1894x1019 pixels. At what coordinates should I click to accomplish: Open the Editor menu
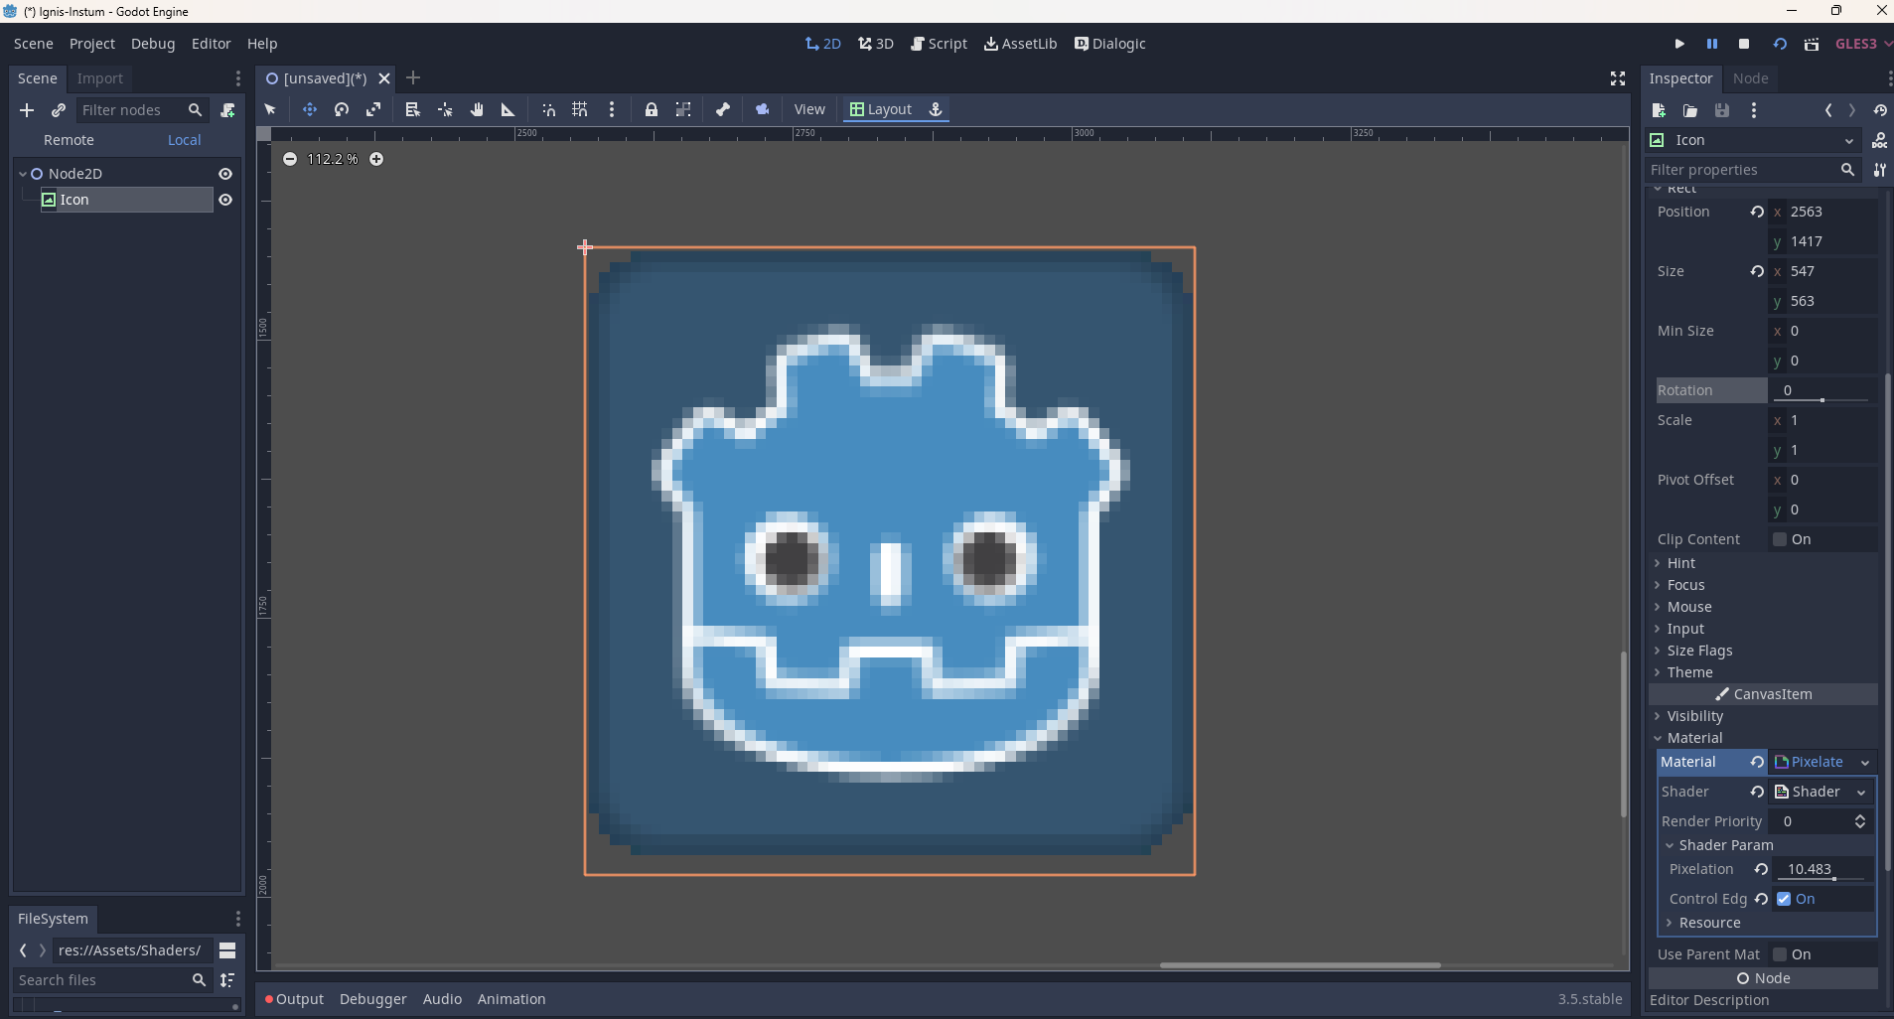(212, 44)
